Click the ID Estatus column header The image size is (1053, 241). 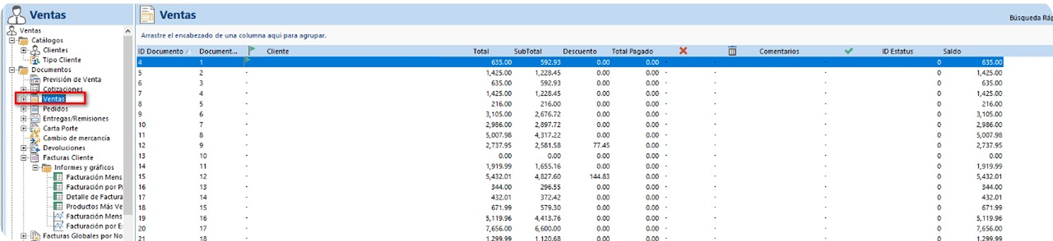click(898, 51)
